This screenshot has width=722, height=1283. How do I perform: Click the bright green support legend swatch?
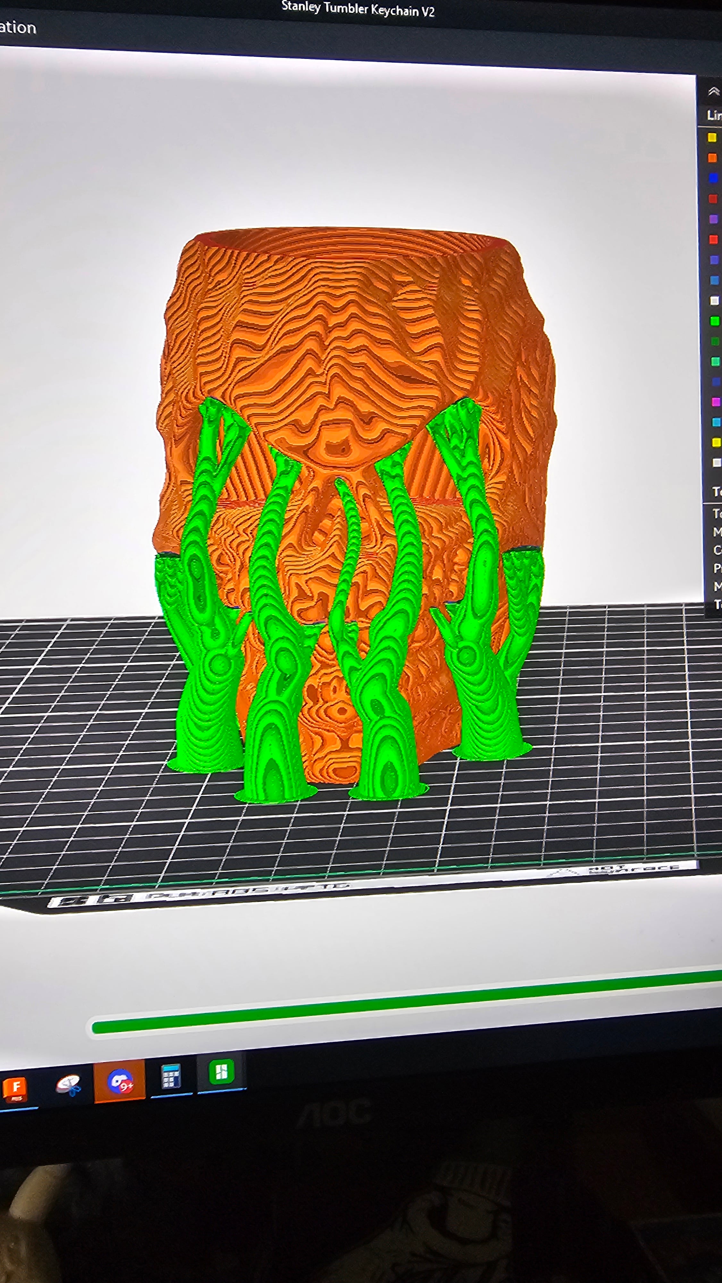point(715,321)
